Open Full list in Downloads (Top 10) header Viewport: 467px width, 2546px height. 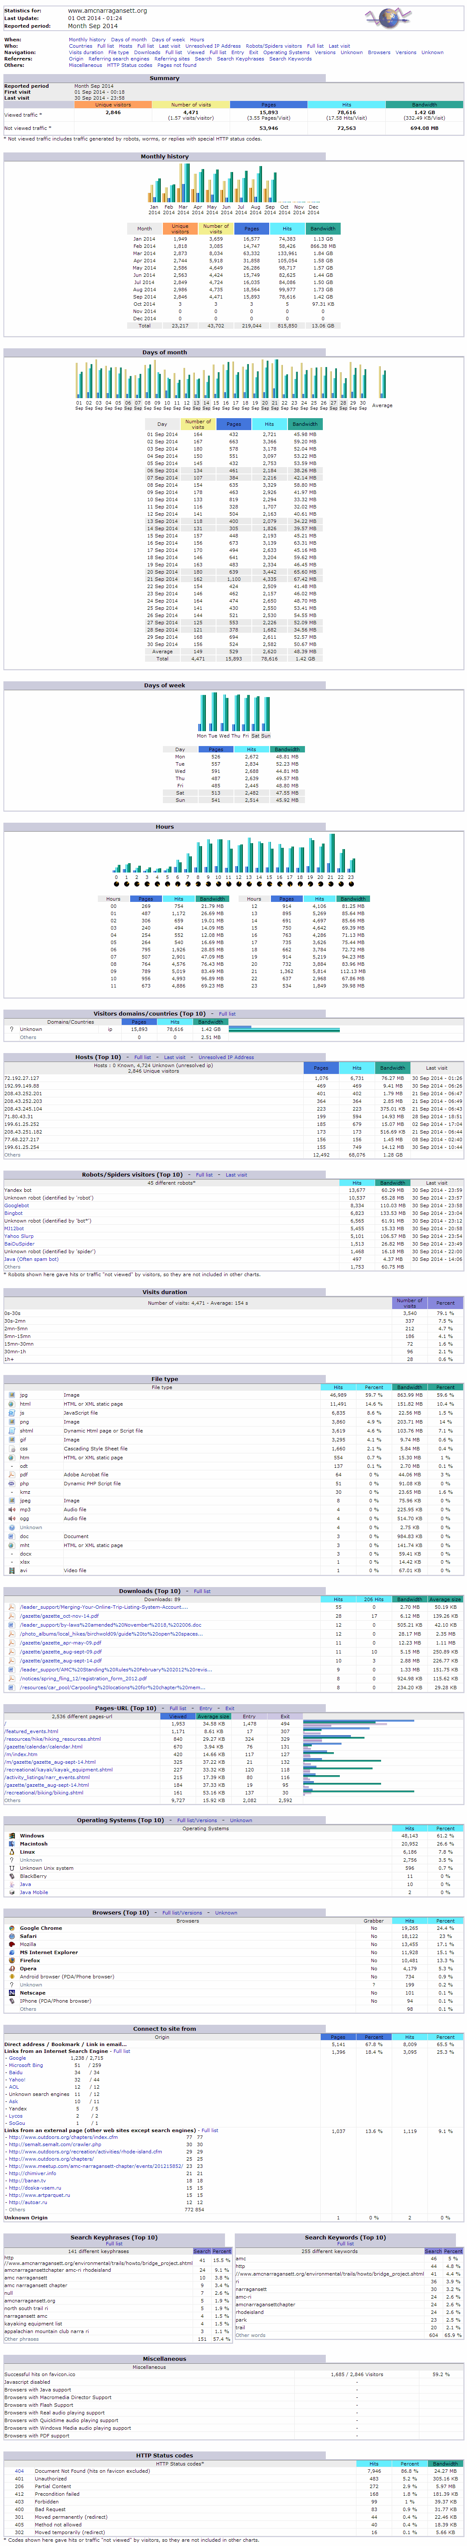tap(202, 1591)
